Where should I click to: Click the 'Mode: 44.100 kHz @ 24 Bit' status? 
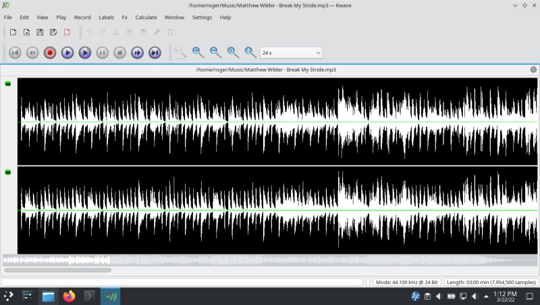406,282
